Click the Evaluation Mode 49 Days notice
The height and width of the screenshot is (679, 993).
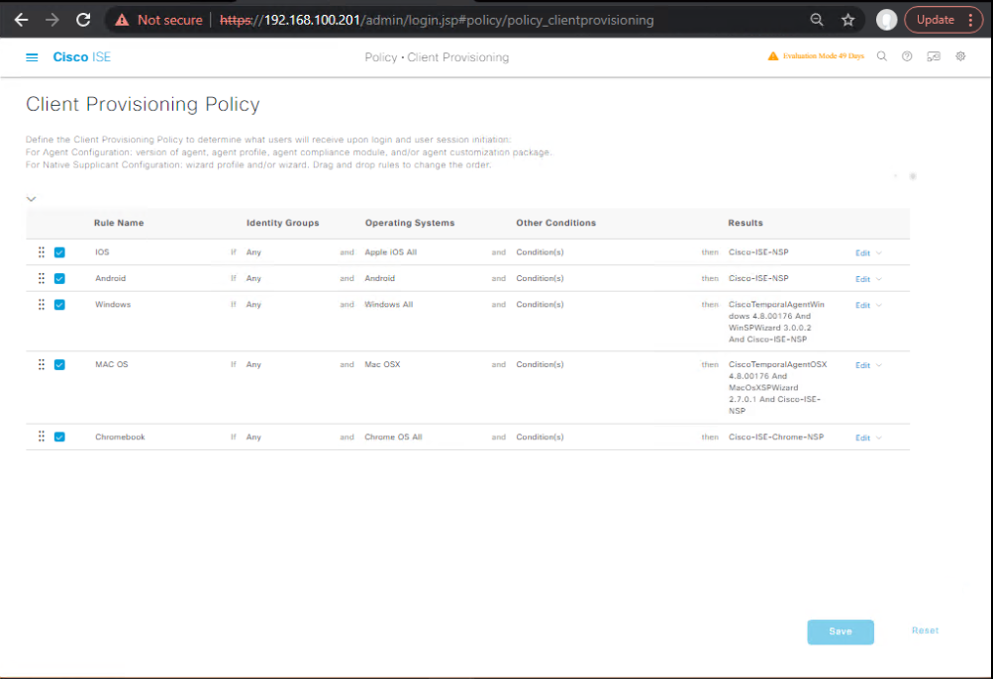point(824,55)
